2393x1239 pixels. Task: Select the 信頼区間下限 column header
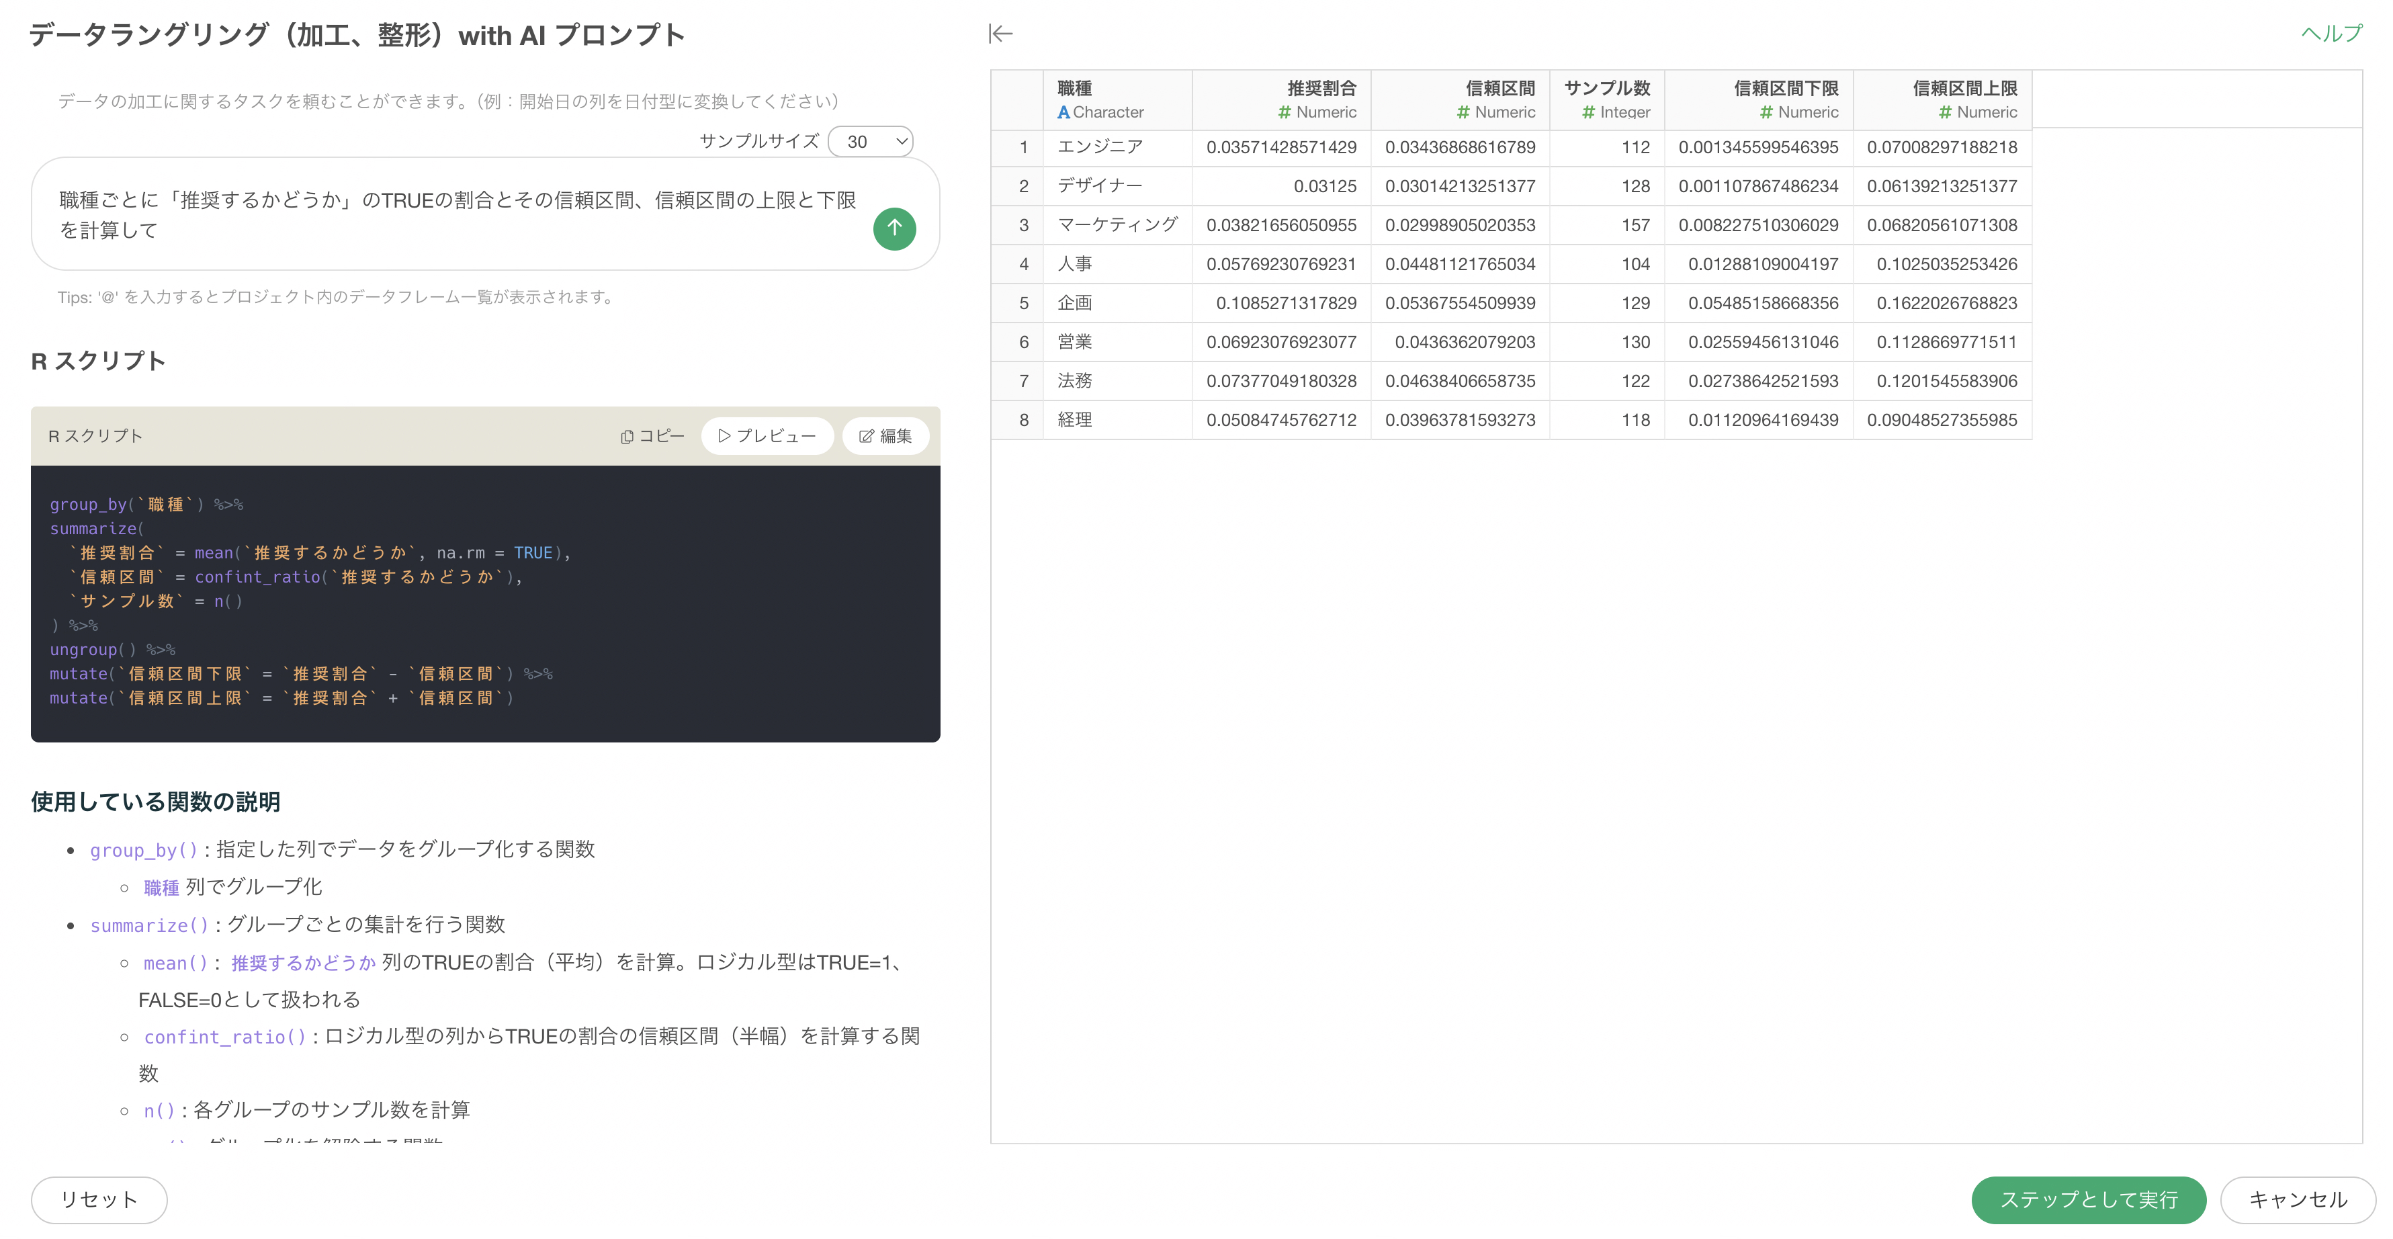(x=1759, y=99)
